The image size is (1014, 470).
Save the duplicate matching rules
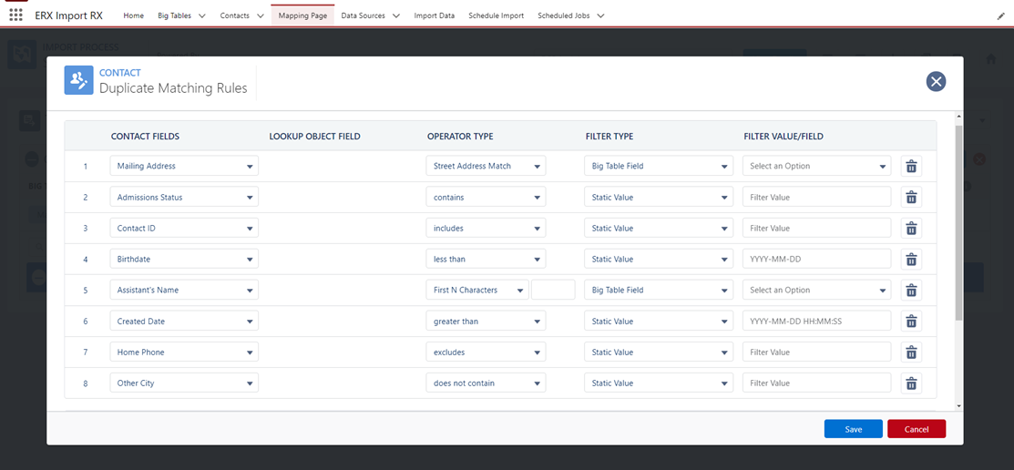coord(853,429)
